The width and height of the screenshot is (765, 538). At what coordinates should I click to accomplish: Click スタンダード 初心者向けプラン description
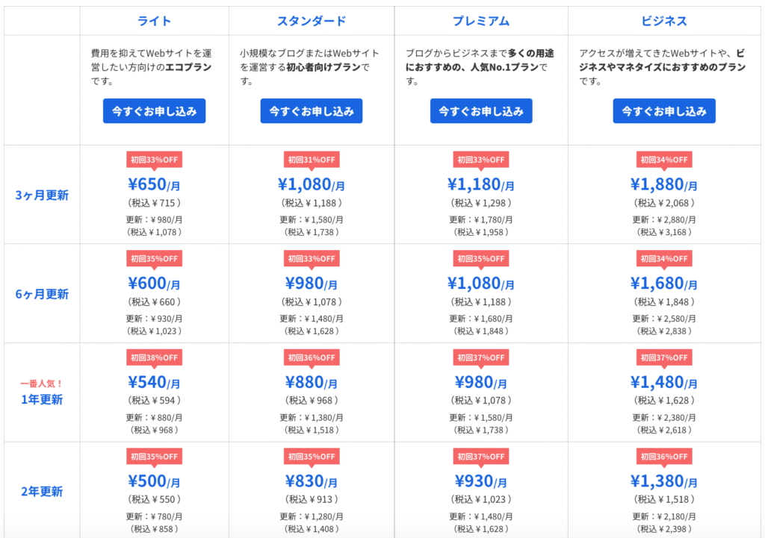click(x=309, y=67)
